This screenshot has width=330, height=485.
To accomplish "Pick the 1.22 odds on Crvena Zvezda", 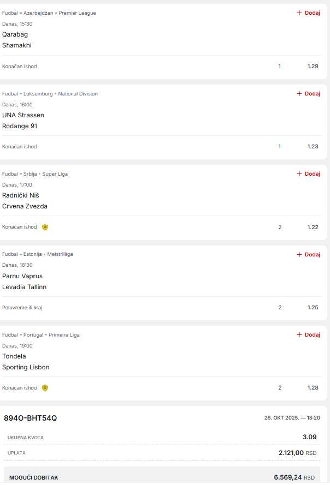I will coord(313,227).
